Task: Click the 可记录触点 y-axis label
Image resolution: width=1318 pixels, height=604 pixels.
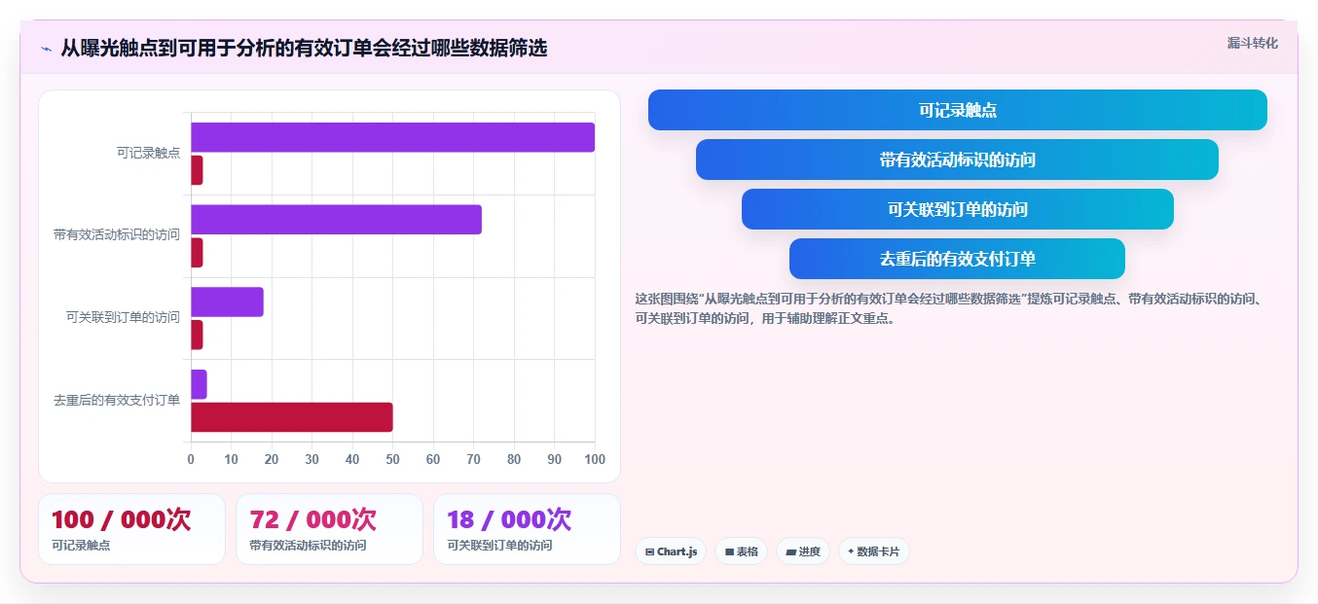Action: (148, 153)
